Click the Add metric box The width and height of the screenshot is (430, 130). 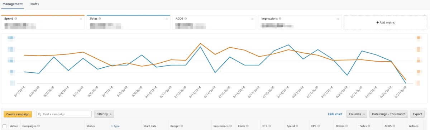[x=385, y=22]
